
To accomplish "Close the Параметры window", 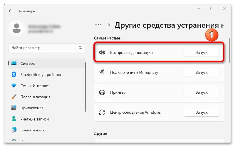I will [224, 9].
